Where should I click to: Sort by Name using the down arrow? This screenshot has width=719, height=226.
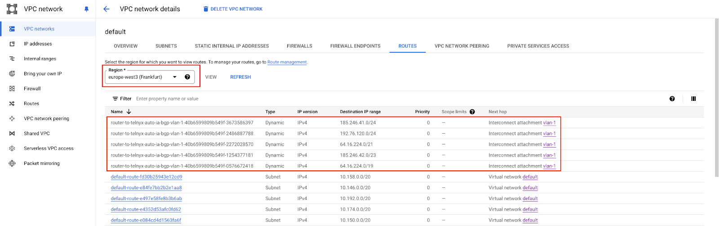coord(129,112)
